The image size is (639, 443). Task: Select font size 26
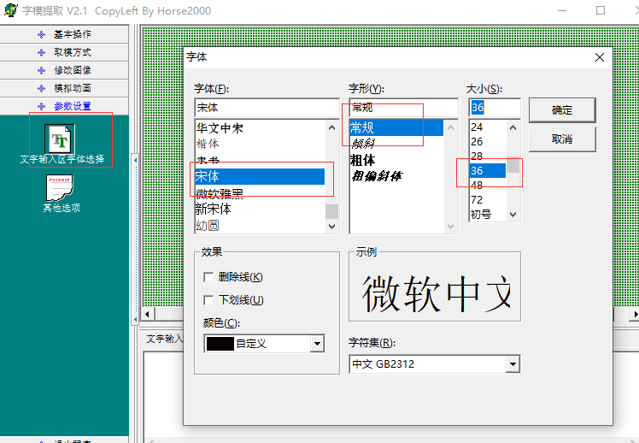click(488, 142)
